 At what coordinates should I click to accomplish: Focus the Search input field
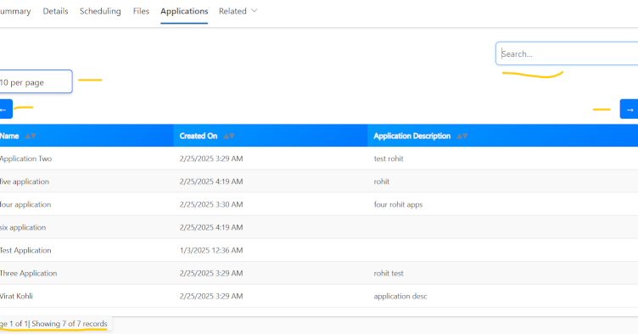click(x=567, y=53)
